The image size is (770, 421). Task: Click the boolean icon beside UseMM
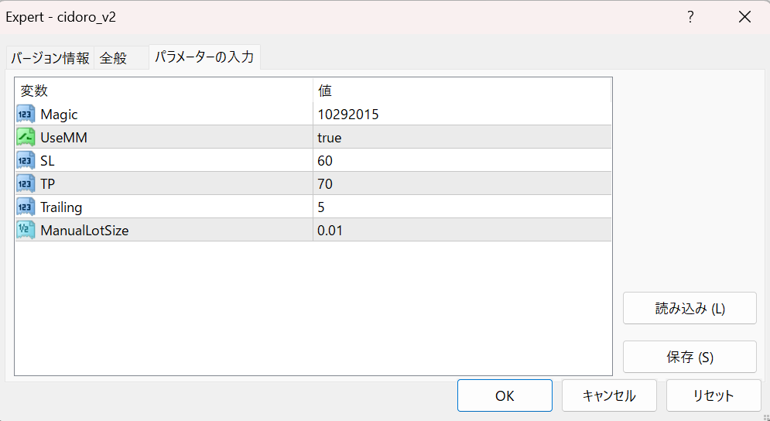(x=26, y=137)
